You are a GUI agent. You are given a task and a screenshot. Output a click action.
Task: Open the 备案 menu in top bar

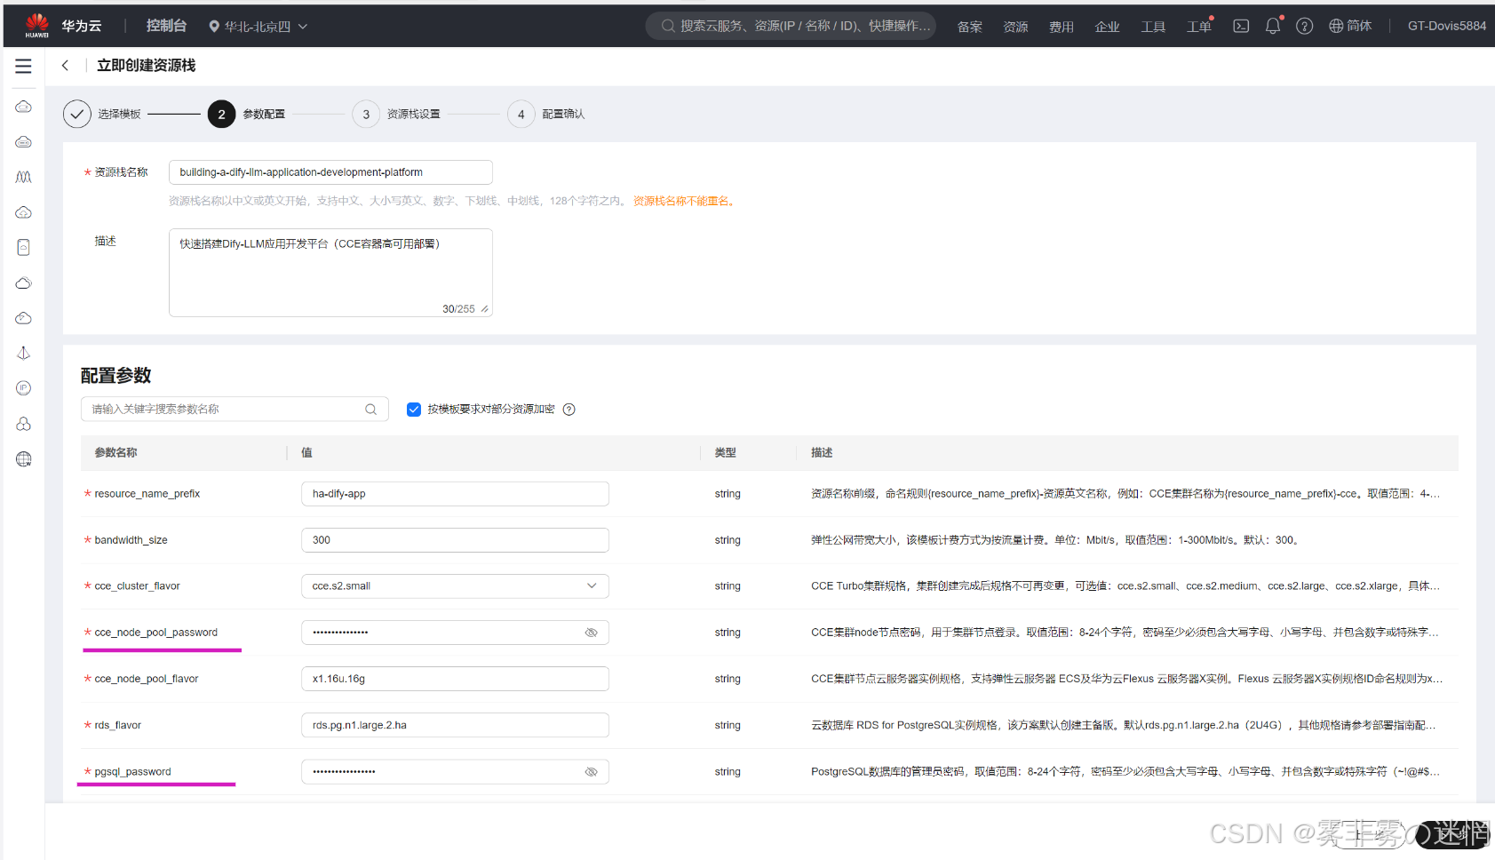pyautogui.click(x=969, y=27)
